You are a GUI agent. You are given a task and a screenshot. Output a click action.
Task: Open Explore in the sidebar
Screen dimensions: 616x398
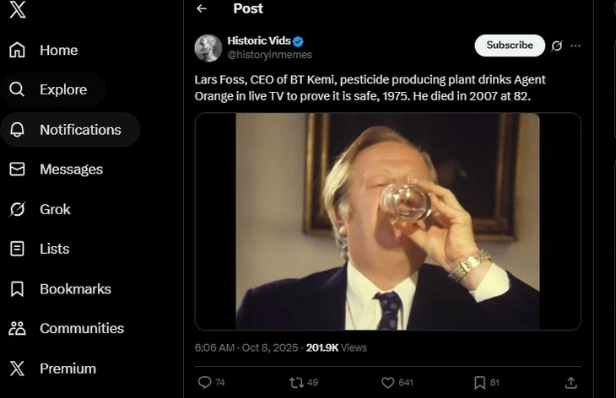click(x=62, y=89)
